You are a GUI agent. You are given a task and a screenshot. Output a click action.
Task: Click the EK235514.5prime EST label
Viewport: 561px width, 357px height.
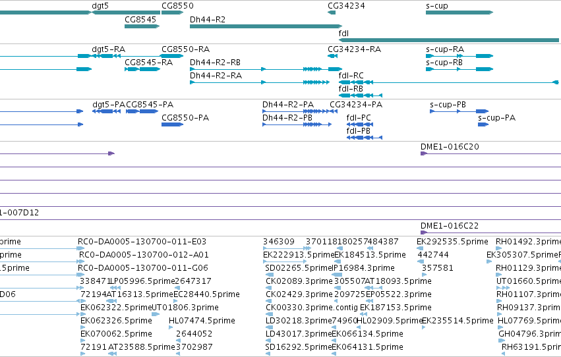[x=458, y=321]
